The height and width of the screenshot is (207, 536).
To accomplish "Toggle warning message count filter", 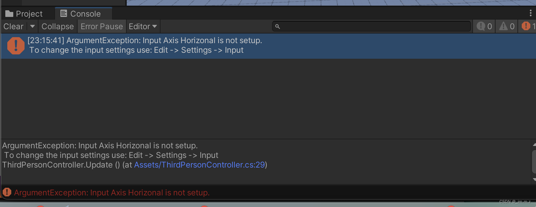I will click(x=507, y=26).
